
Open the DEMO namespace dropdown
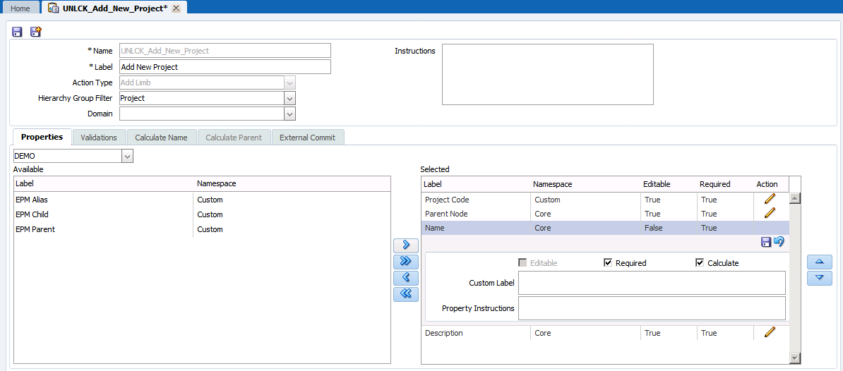click(x=127, y=156)
